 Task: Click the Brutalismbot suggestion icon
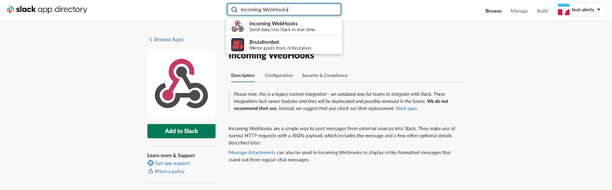pyautogui.click(x=238, y=45)
